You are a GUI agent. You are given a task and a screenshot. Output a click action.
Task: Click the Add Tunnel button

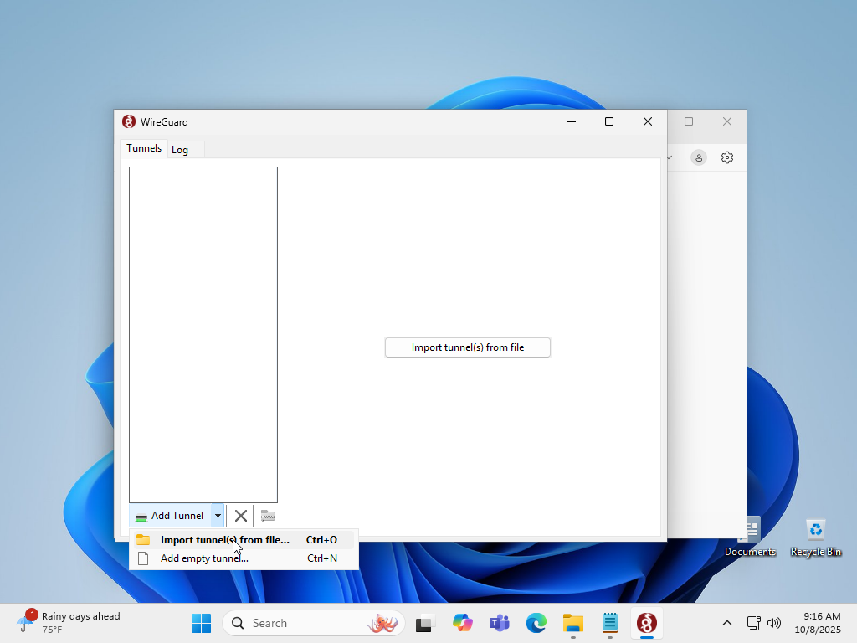170,516
